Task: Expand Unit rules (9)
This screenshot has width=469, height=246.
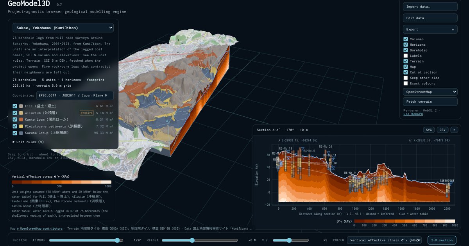Action: (x=28, y=142)
